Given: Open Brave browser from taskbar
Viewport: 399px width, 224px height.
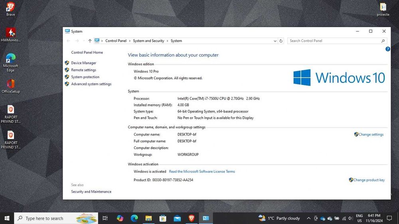Looking at the screenshot, I should [x=192, y=218].
